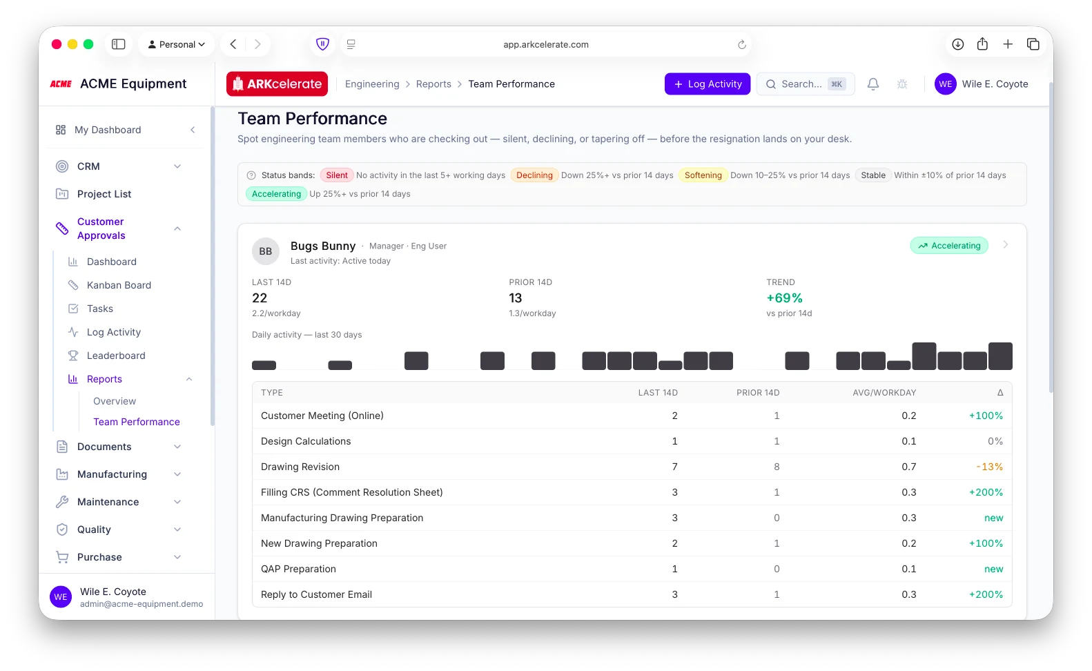Click the Documents file icon
This screenshot has width=1092, height=671.
pos(62,447)
